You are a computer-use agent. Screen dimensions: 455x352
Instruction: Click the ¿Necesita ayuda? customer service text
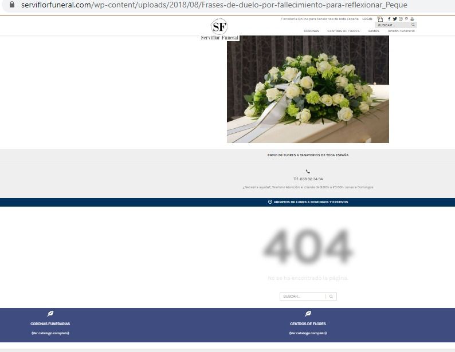coord(308,187)
